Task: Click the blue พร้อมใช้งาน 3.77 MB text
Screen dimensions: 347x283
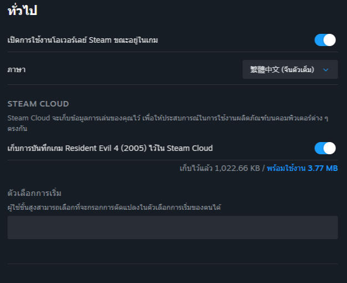Action: (302, 167)
